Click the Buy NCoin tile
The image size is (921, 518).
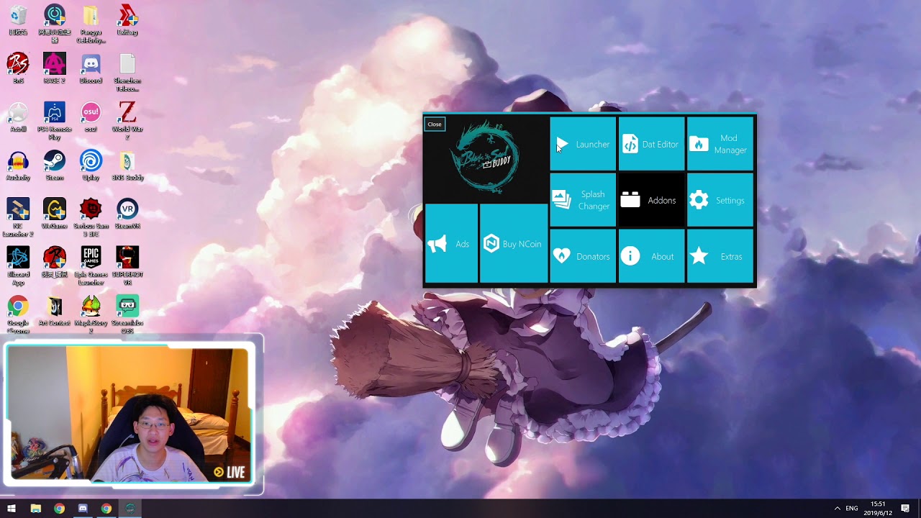click(x=514, y=244)
